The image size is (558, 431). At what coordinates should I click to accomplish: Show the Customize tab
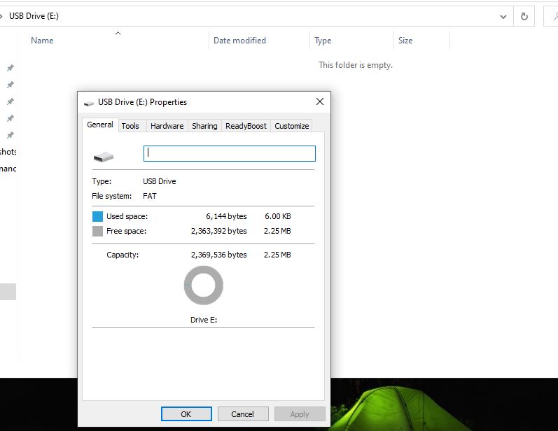tap(291, 126)
